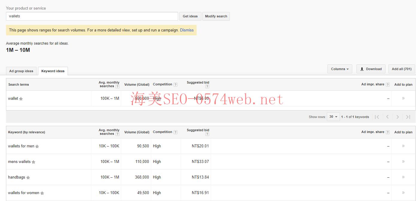This screenshot has height=201, width=416.
Task: Click Competition help question mark in search terms
Action: coord(175,85)
